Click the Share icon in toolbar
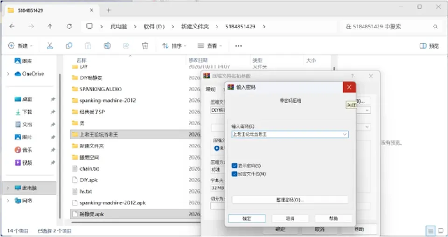 [126, 46]
